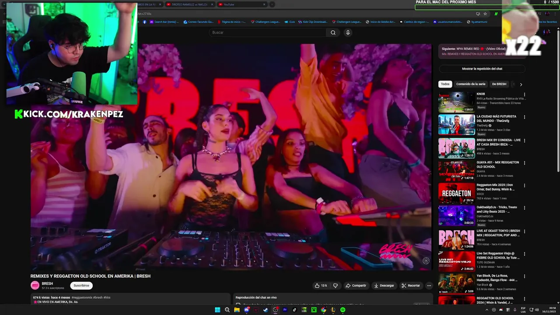Open volume control in system tray
The height and width of the screenshot is (315, 560).
537,310
